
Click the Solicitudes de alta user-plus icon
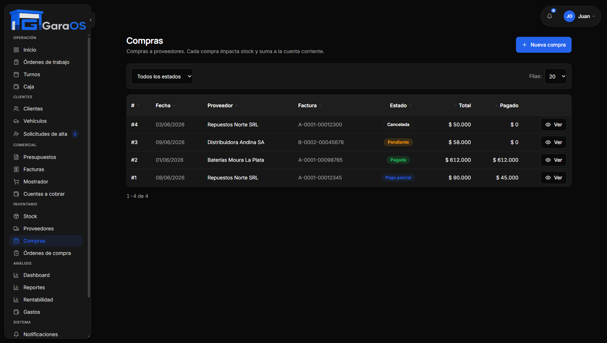(x=16, y=134)
